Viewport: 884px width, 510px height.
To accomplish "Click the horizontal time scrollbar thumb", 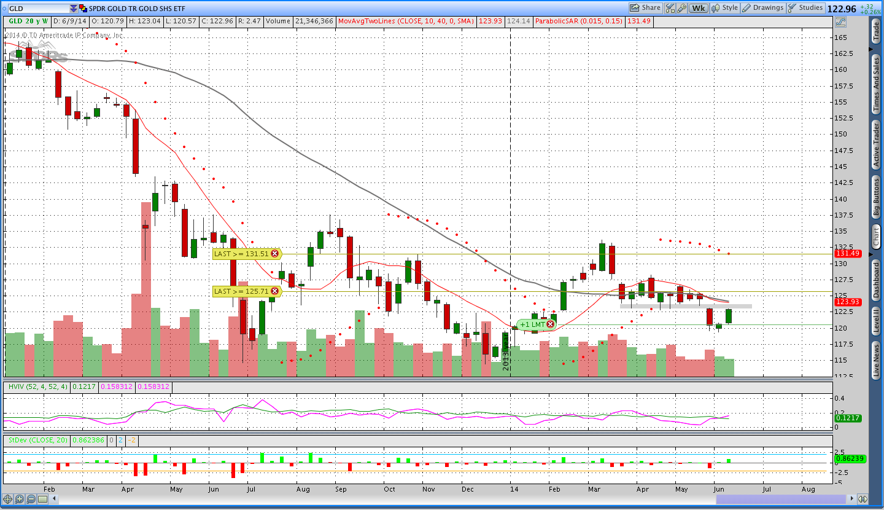I will pyautogui.click(x=781, y=499).
